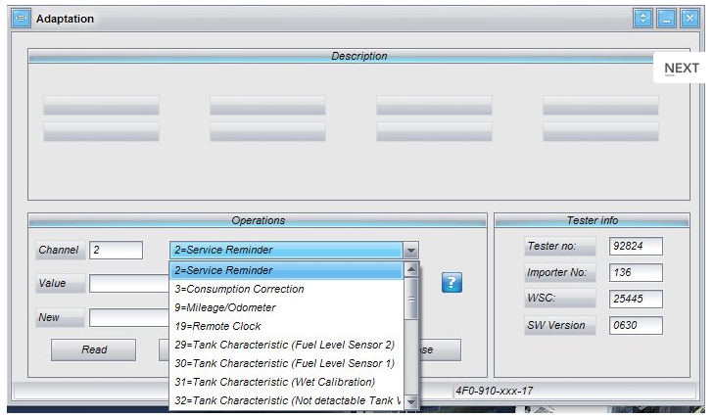Screen dimensions: 714x418
Task: Pick 19=Remote Clock from list
Action: [286, 326]
